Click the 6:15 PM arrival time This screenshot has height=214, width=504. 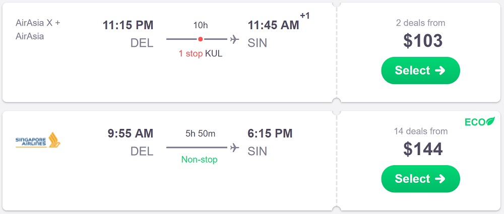tap(270, 133)
